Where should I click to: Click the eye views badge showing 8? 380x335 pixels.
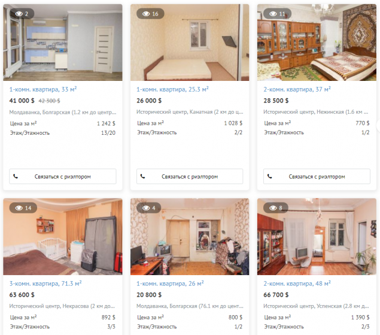pyautogui.click(x=275, y=208)
